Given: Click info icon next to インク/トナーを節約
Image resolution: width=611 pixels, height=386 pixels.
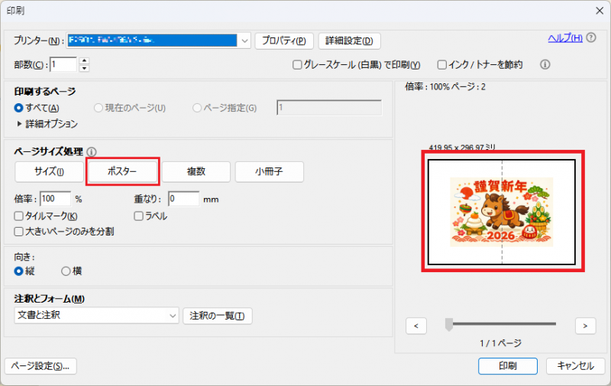Looking at the screenshot, I should point(545,65).
